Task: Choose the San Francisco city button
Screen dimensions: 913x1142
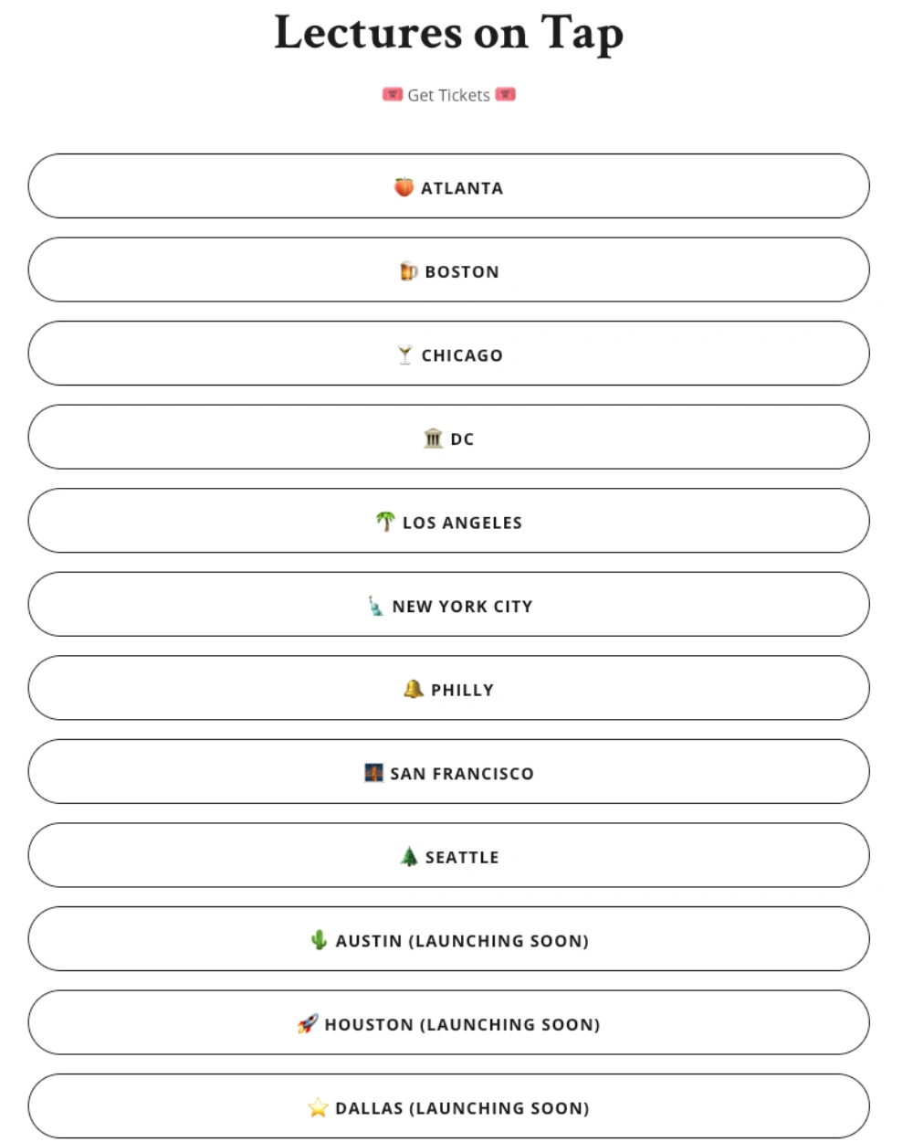Action: 448,772
